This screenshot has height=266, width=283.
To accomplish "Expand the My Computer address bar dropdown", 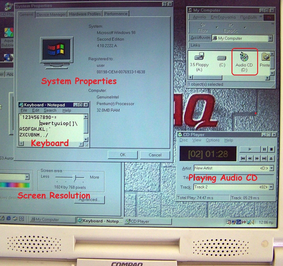I will (271, 38).
